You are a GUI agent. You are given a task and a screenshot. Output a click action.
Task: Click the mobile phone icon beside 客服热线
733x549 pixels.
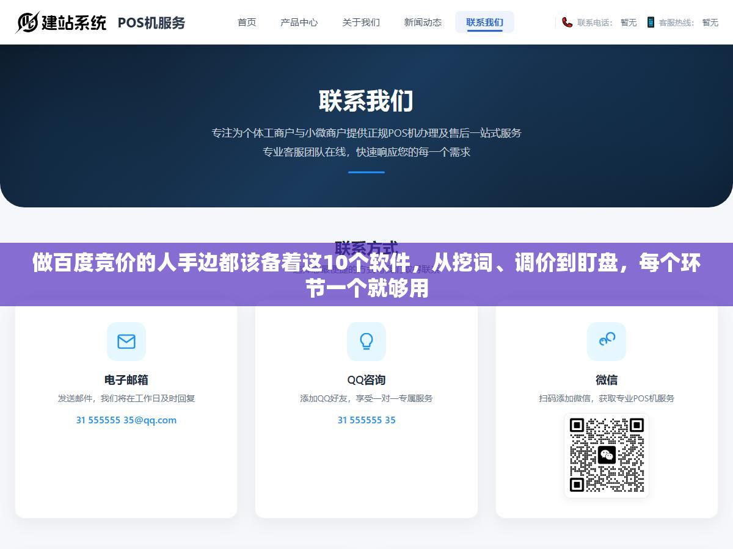(651, 22)
